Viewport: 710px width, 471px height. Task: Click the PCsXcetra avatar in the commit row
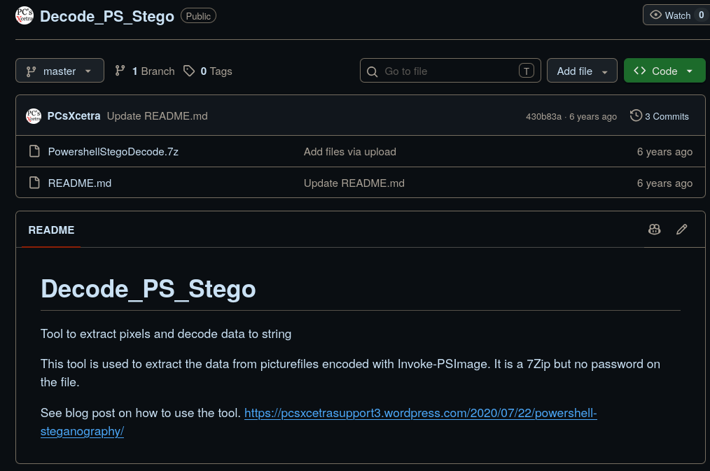(34, 116)
